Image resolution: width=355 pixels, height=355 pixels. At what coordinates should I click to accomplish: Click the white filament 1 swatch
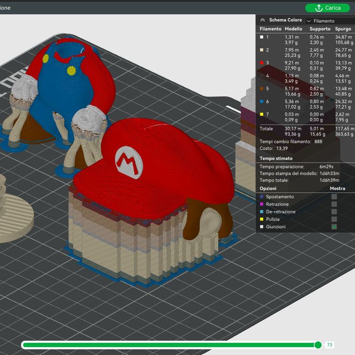(x=262, y=37)
